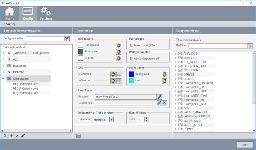
Task: Click the save floppy disk icon
Action: (x=79, y=136)
